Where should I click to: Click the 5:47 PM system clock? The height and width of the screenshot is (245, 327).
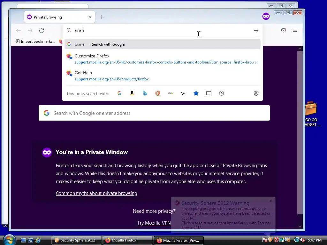[x=315, y=240]
